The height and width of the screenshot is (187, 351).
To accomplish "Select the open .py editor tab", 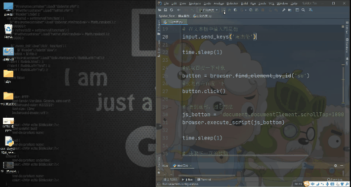I will click(x=174, y=22).
